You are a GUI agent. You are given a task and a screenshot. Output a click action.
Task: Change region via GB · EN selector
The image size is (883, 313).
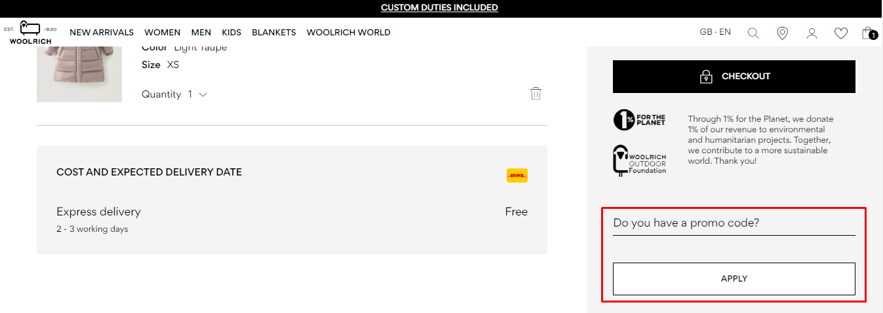(x=715, y=31)
